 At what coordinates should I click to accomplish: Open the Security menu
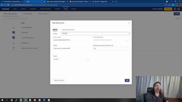coord(74,9)
